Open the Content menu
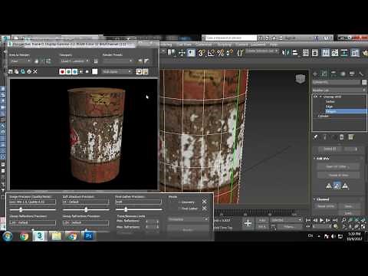Image resolution: width=368 pixels, height=276 pixels. (242, 44)
